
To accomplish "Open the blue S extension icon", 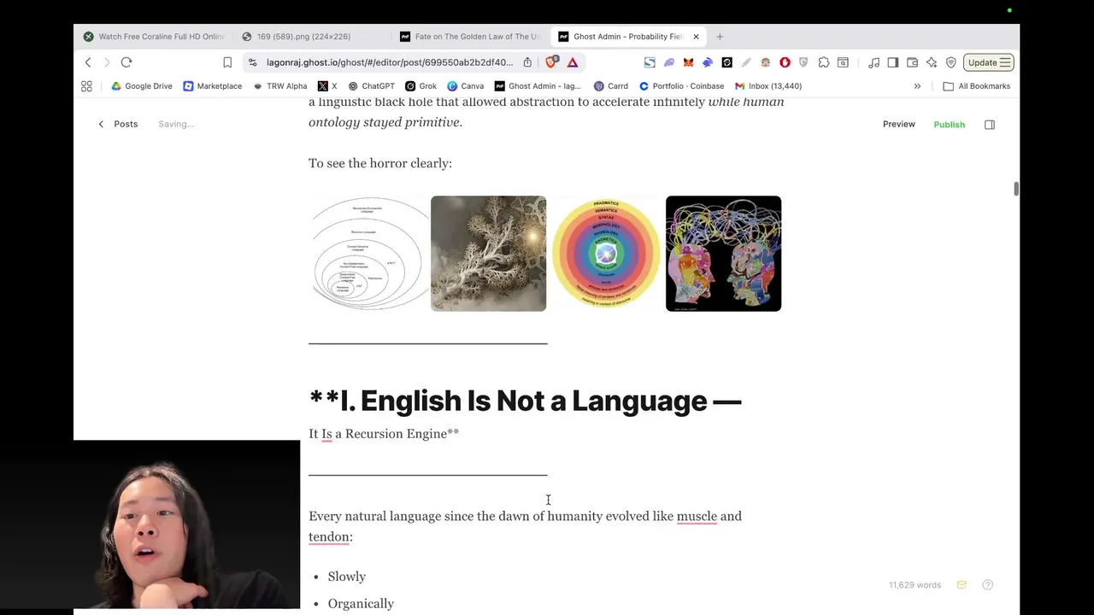I will (x=650, y=62).
